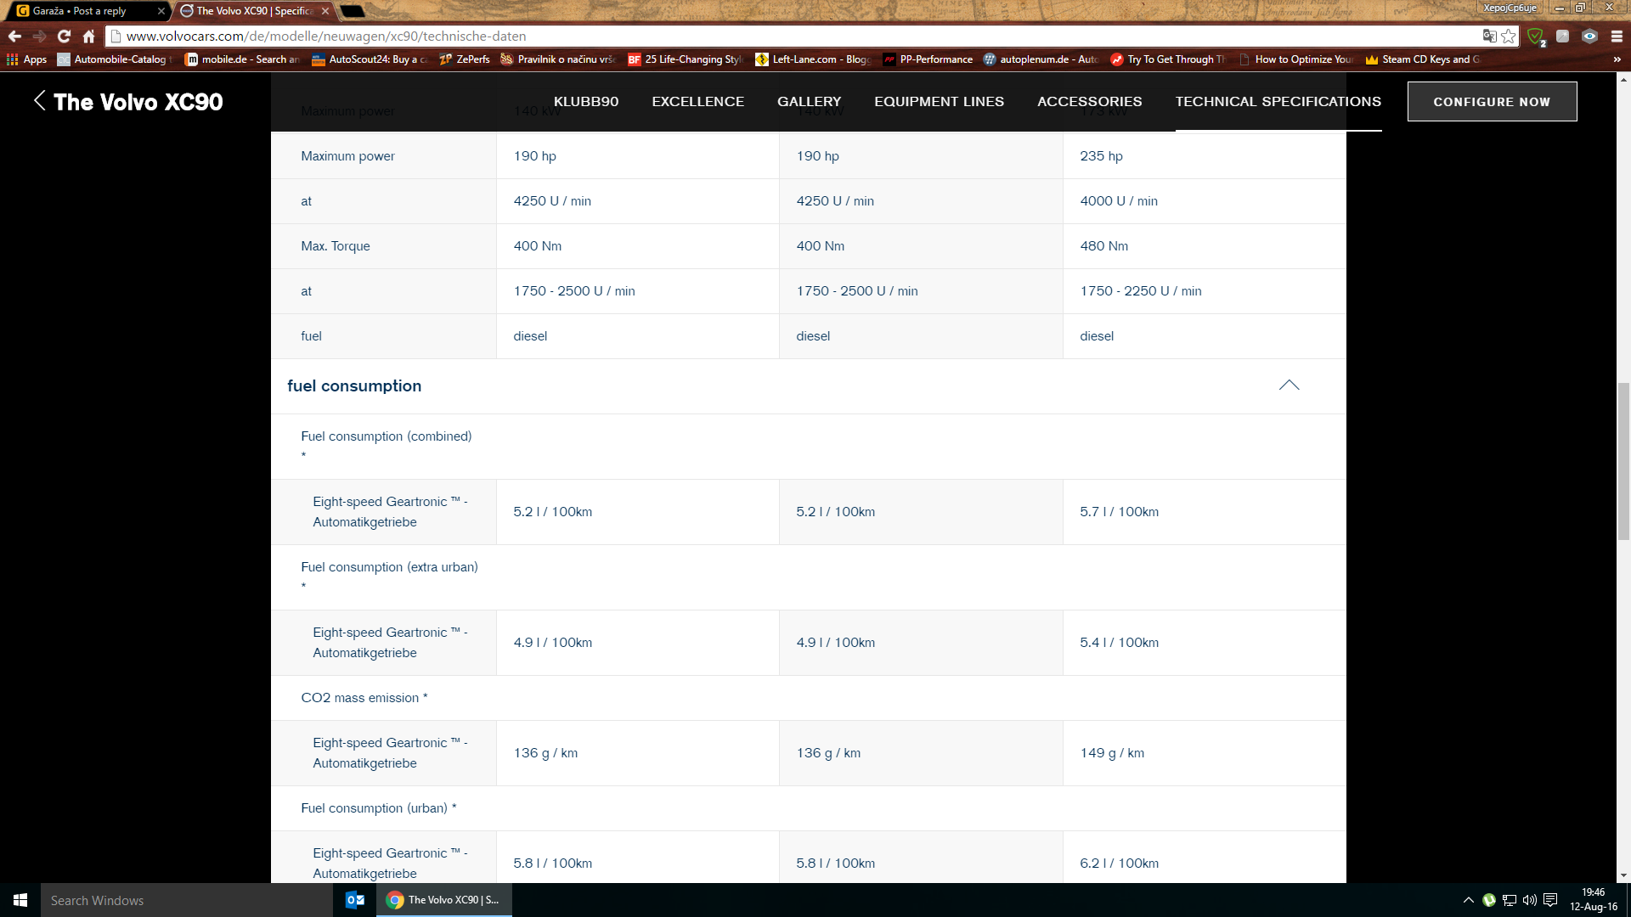
Task: Open the TECHNICAL SPECIFICATIONS menu item
Action: pos(1278,101)
